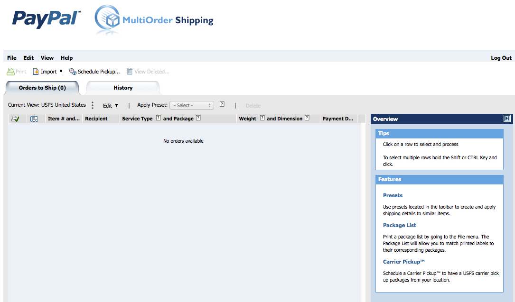Click the View Deleted... button label
Image resolution: width=515 pixels, height=302 pixels.
click(x=152, y=72)
